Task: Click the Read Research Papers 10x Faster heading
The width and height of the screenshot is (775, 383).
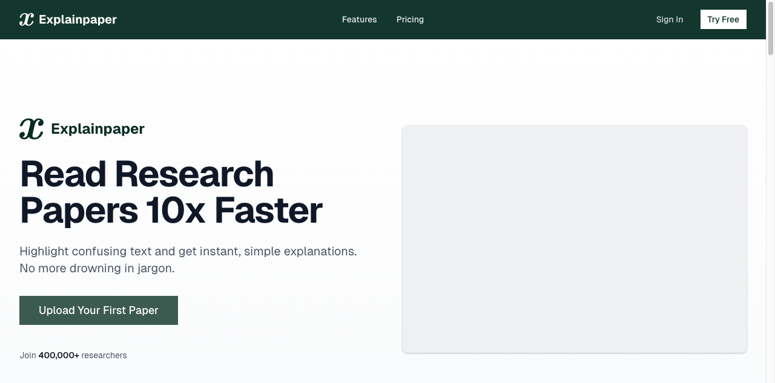Action: pos(171,192)
